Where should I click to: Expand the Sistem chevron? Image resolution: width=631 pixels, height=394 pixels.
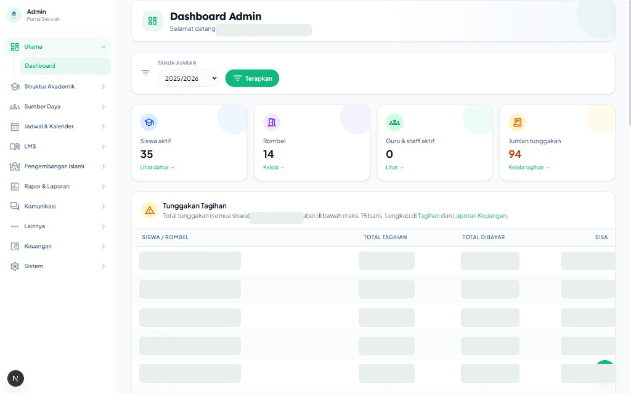104,266
